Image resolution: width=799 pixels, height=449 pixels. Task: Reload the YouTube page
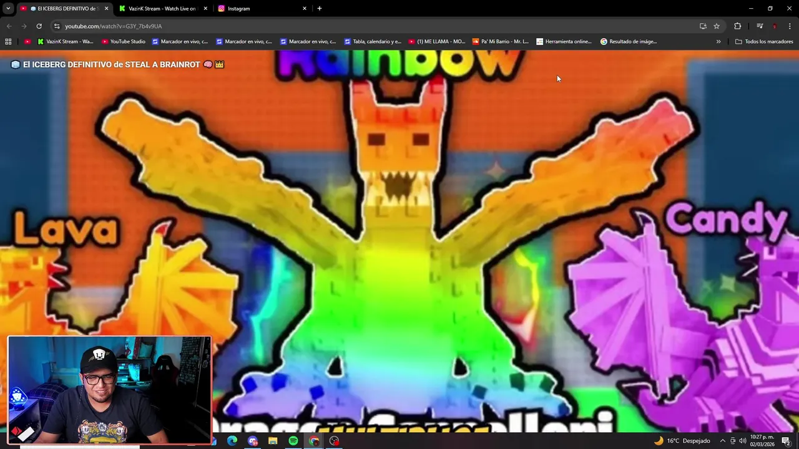coord(39,26)
